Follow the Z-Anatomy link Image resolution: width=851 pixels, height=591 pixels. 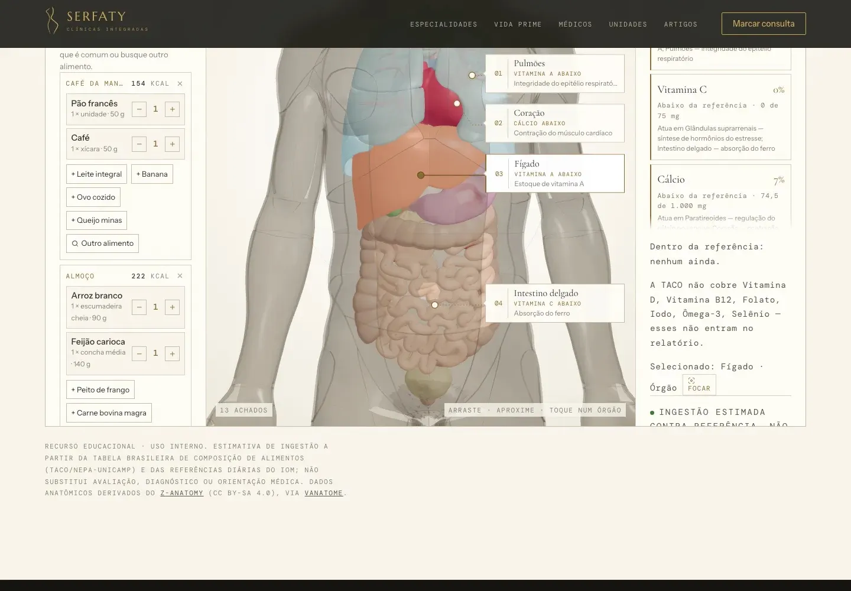point(182,493)
